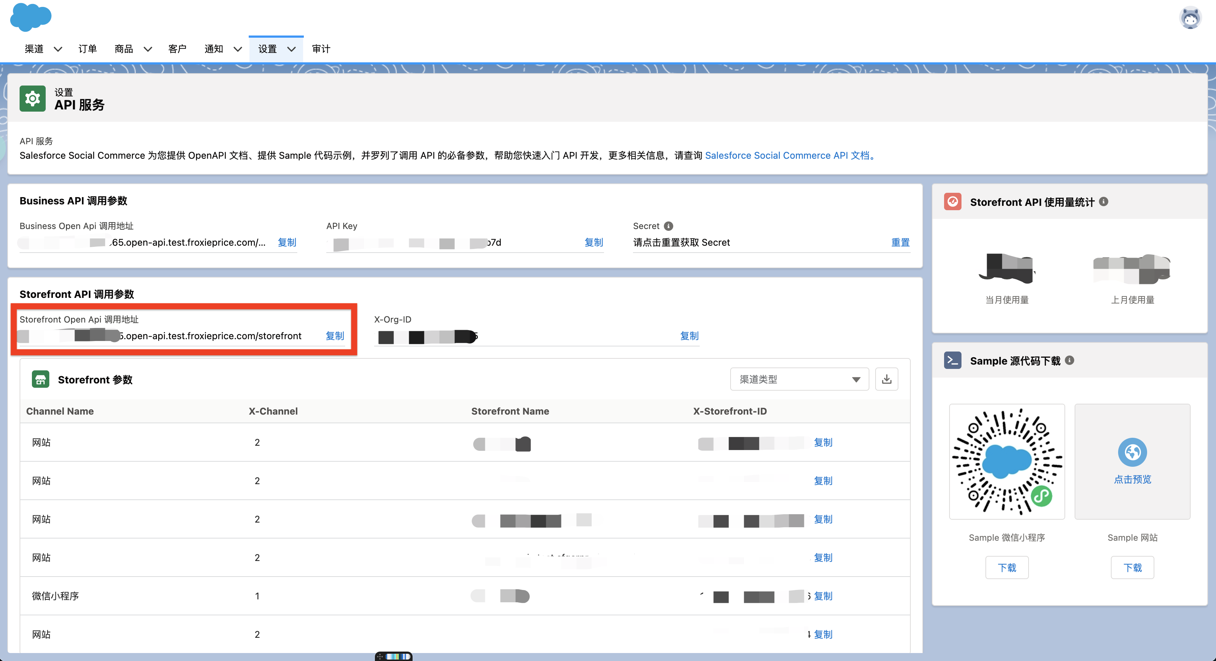Click info icon next to Sample 源代码下载
This screenshot has width=1216, height=661.
coord(1070,361)
